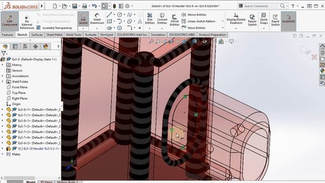
Task: Click the Exit Sketch button
Action: 83,19
